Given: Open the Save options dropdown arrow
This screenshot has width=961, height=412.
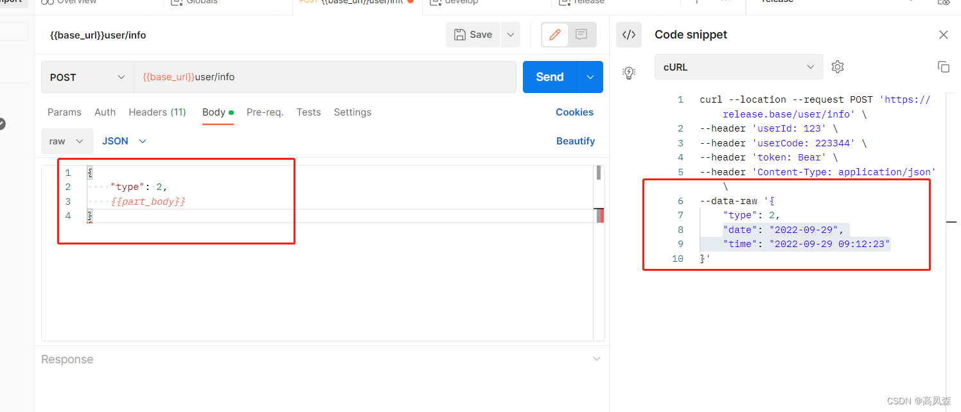Looking at the screenshot, I should tap(511, 35).
